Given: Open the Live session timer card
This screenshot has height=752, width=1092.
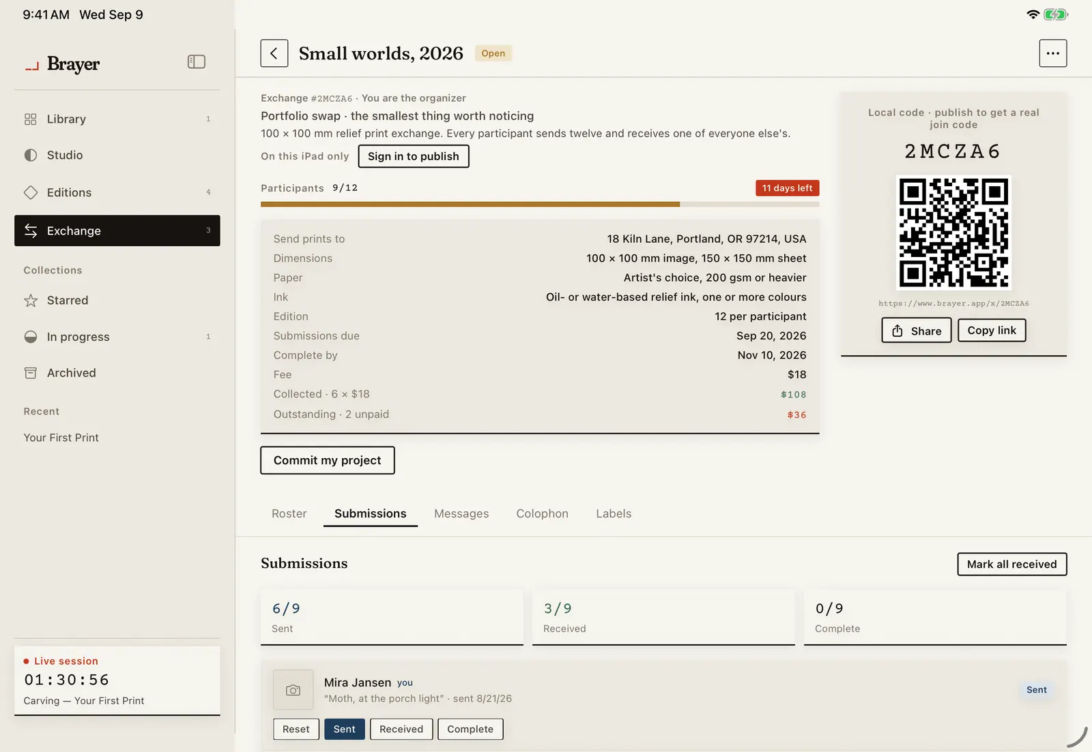Looking at the screenshot, I should (117, 680).
